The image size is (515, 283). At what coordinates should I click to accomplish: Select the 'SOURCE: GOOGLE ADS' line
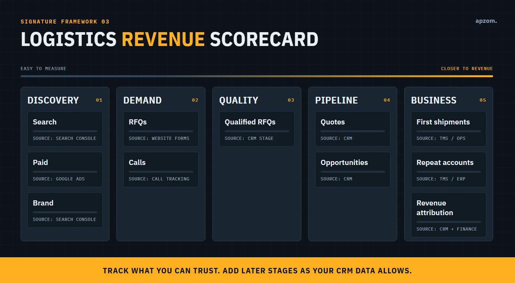click(59, 179)
